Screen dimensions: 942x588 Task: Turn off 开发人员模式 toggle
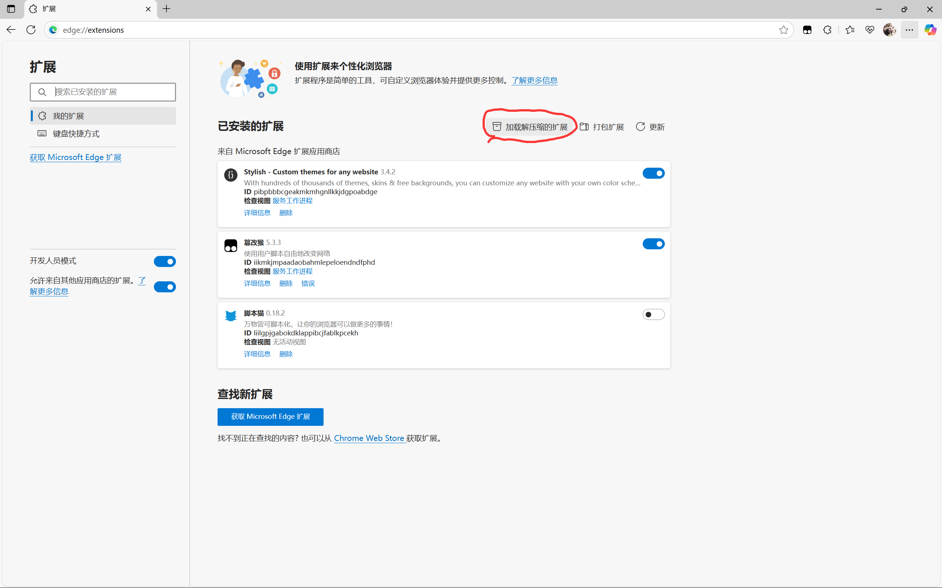point(165,262)
